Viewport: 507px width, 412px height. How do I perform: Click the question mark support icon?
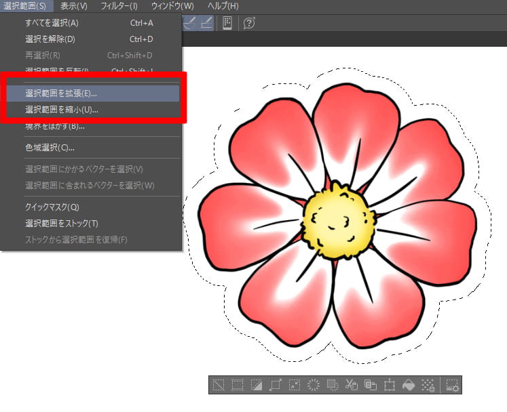tap(249, 23)
